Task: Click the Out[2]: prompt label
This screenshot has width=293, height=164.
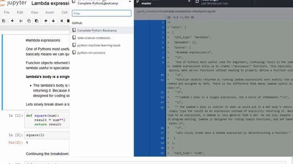Action: point(16,143)
